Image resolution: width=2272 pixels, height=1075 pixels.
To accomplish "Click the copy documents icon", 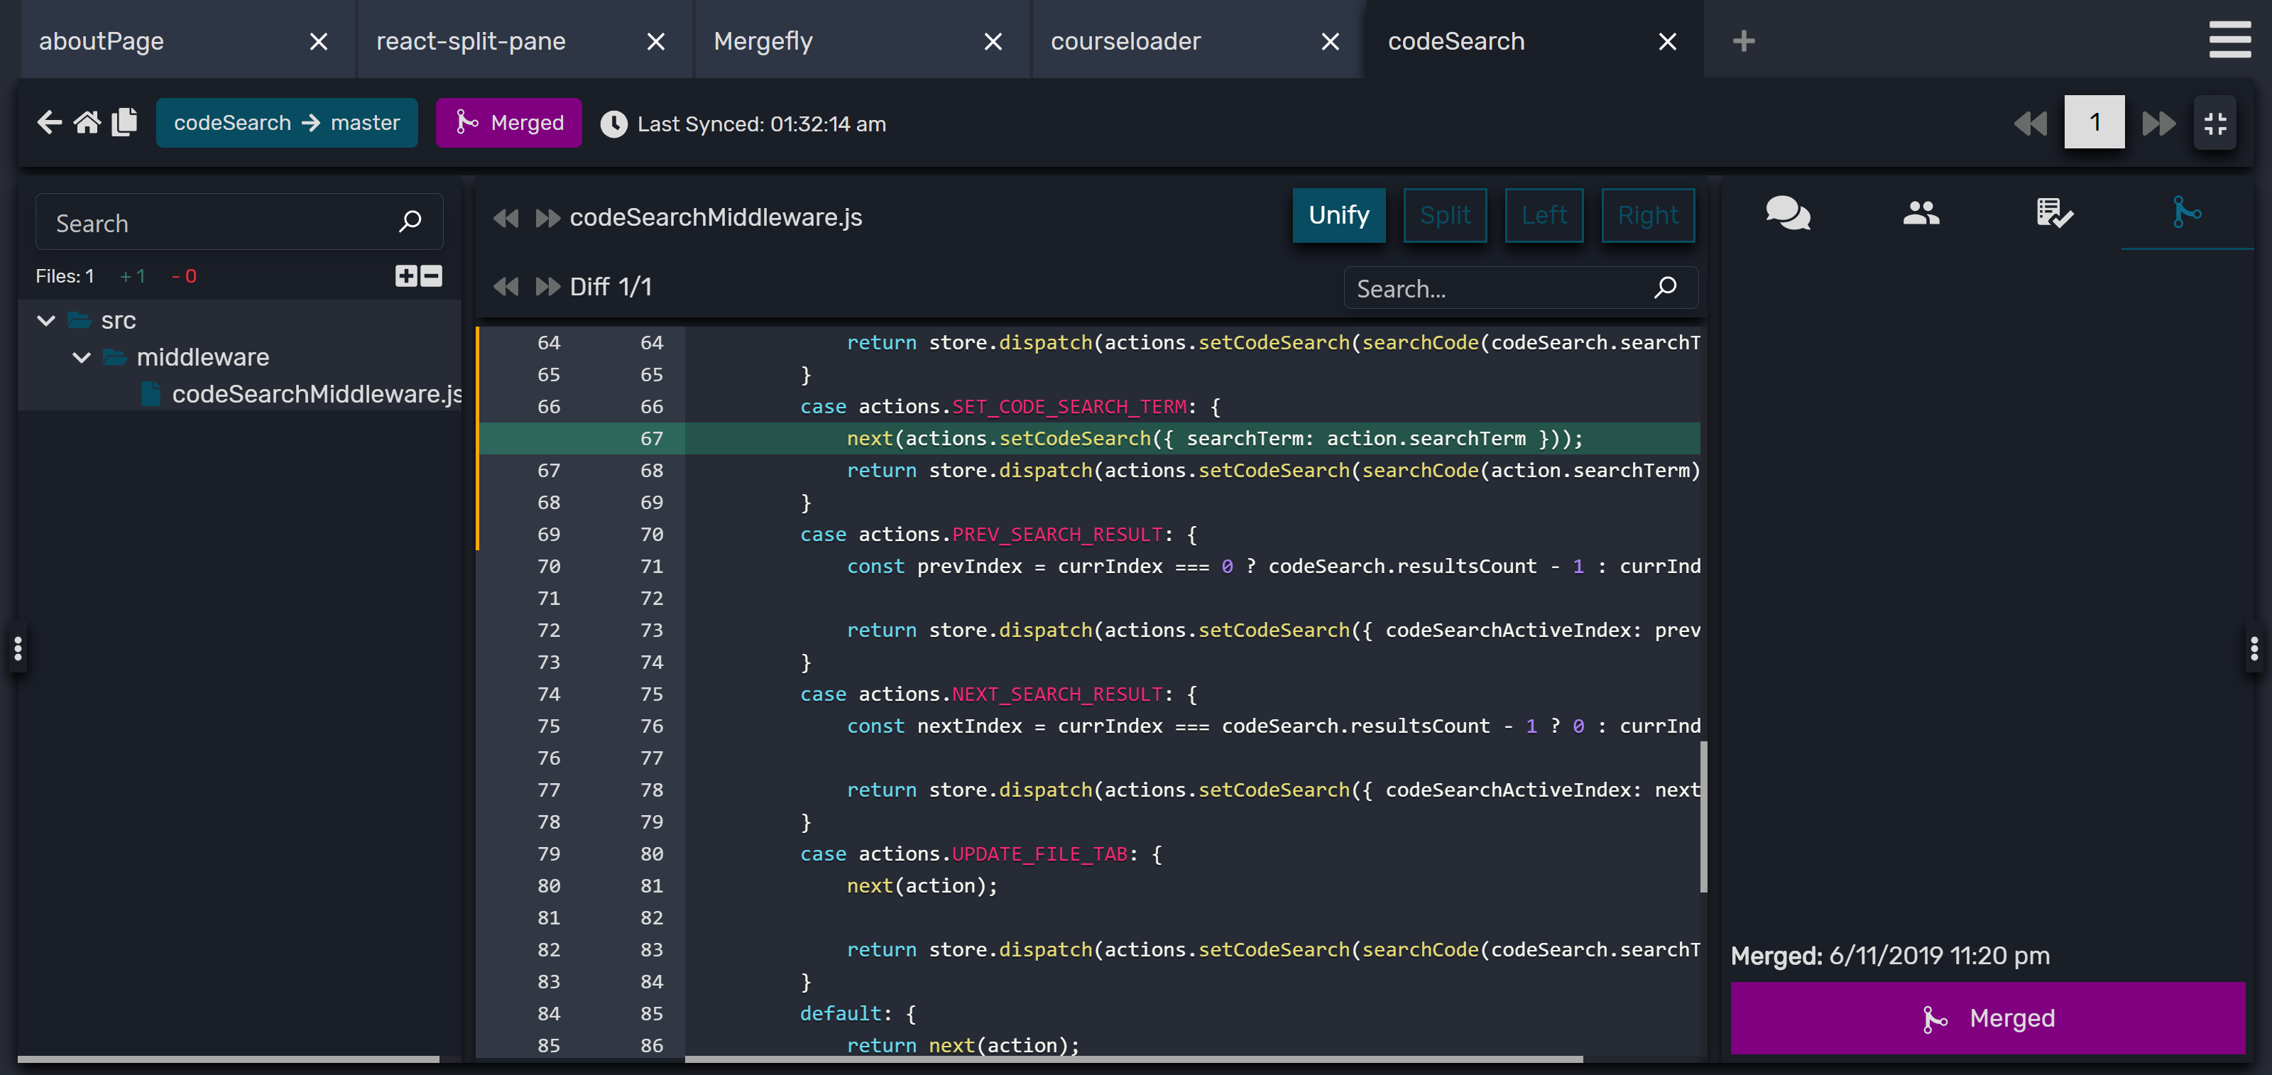I will click(124, 121).
